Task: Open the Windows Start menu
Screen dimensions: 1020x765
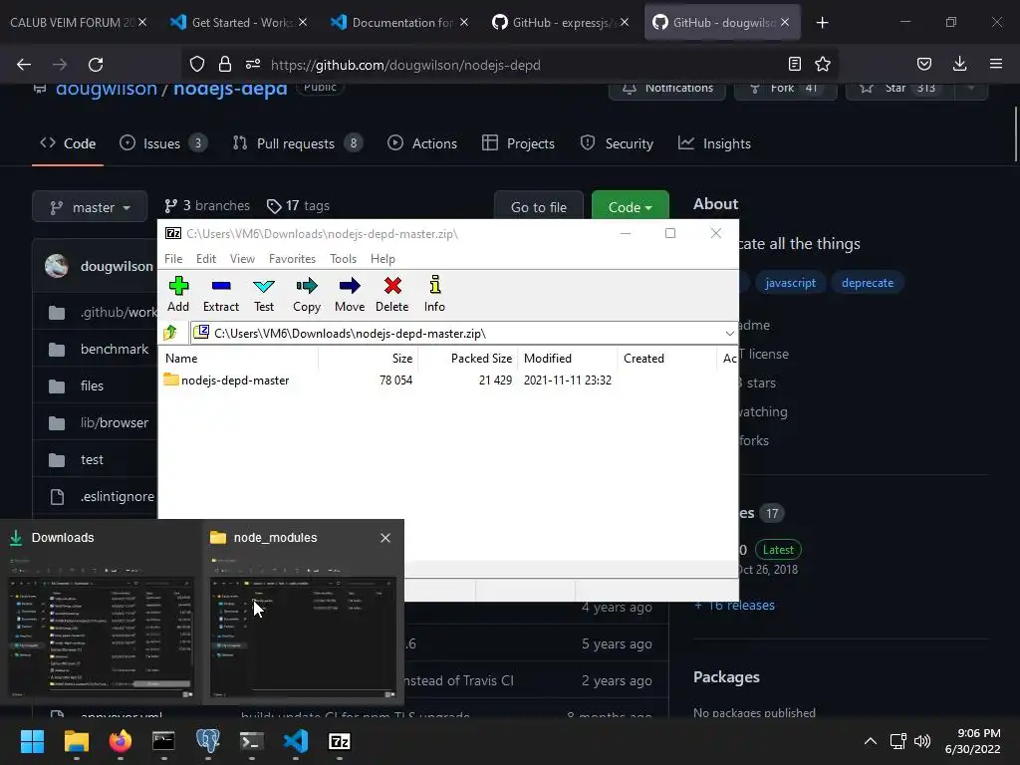Action: tap(32, 741)
